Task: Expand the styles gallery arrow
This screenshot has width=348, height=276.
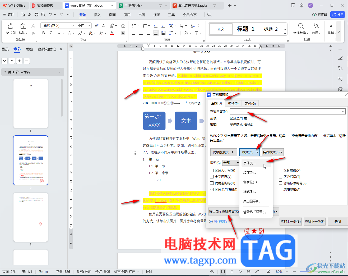Action: 285,33
